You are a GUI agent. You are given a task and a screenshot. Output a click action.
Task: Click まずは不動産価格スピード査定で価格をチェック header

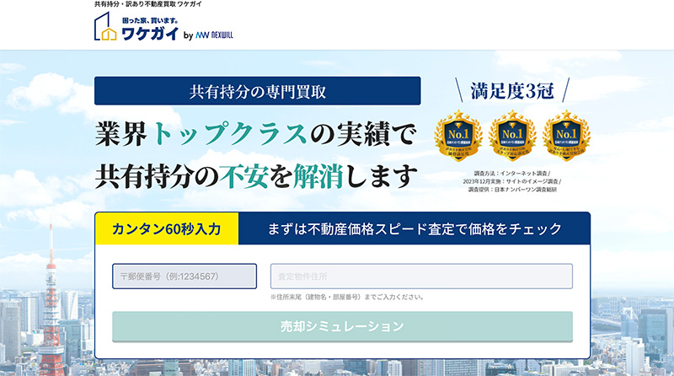coord(415,228)
